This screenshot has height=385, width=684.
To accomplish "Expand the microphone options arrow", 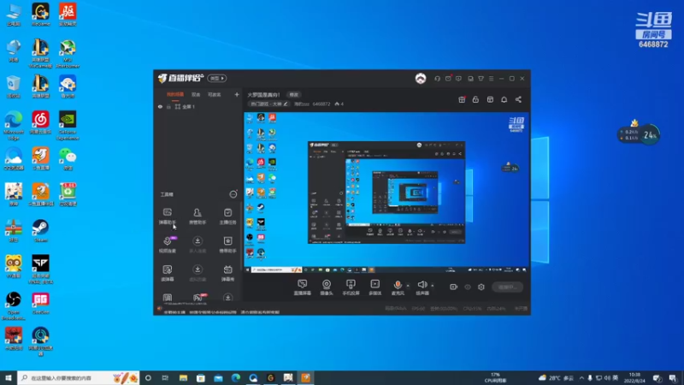I will click(x=408, y=286).
